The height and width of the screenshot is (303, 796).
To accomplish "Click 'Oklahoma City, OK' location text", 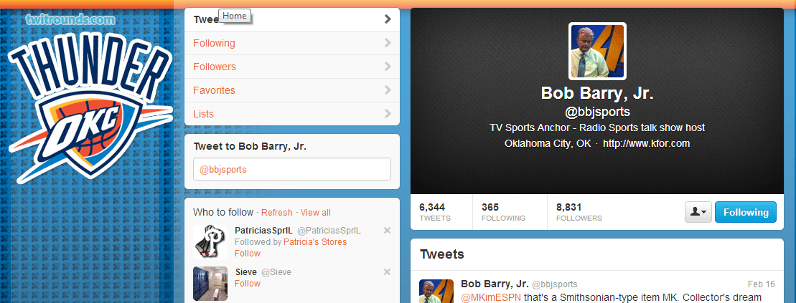I will coord(548,143).
